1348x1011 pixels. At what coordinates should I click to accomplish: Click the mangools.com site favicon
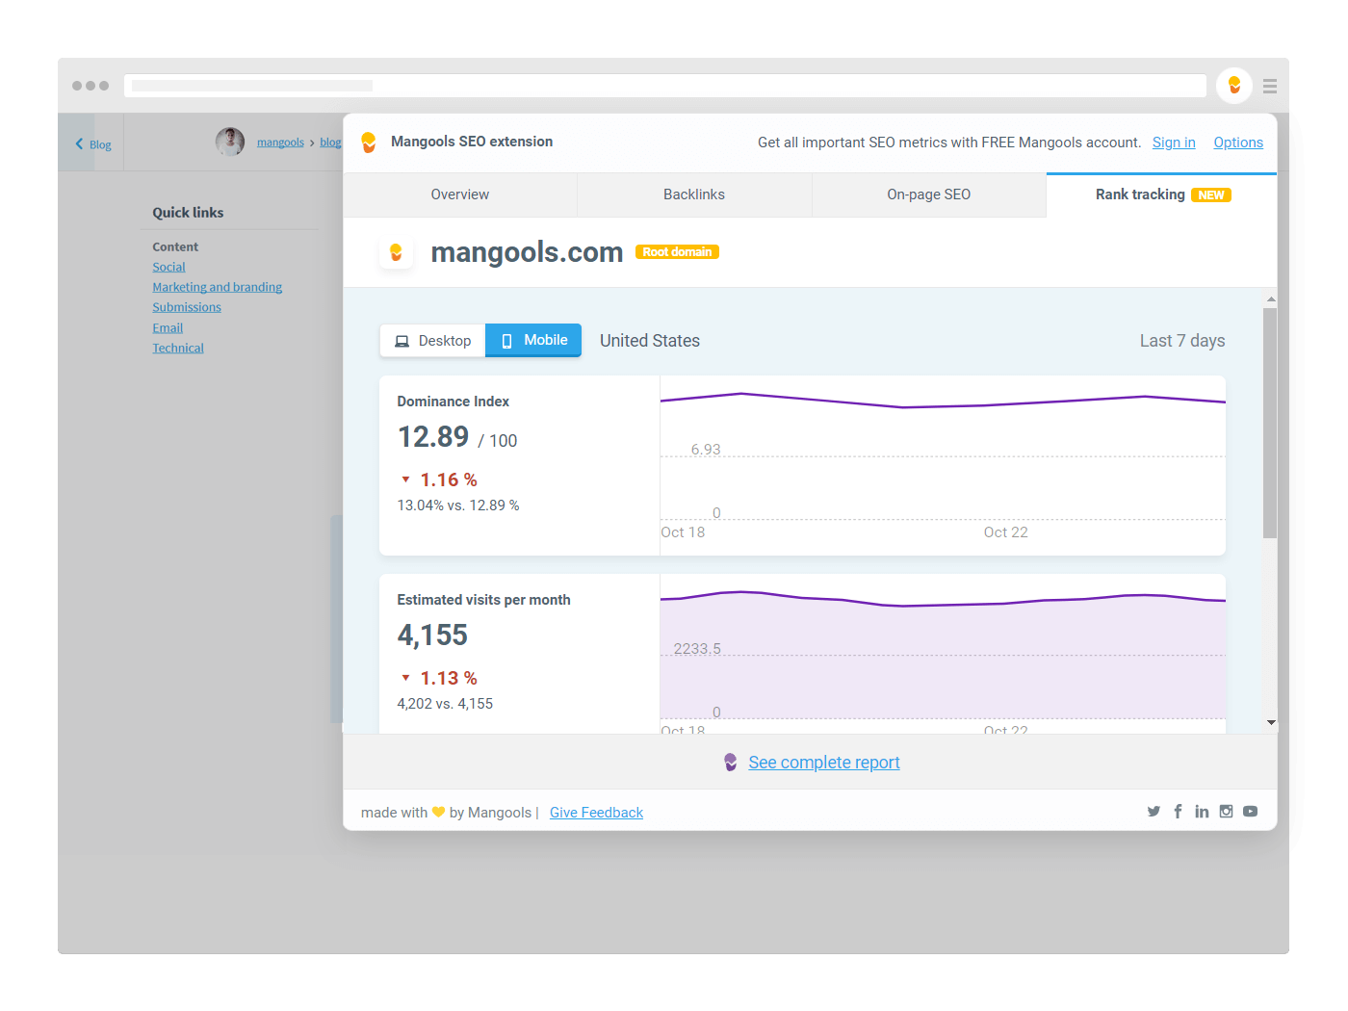pyautogui.click(x=396, y=252)
